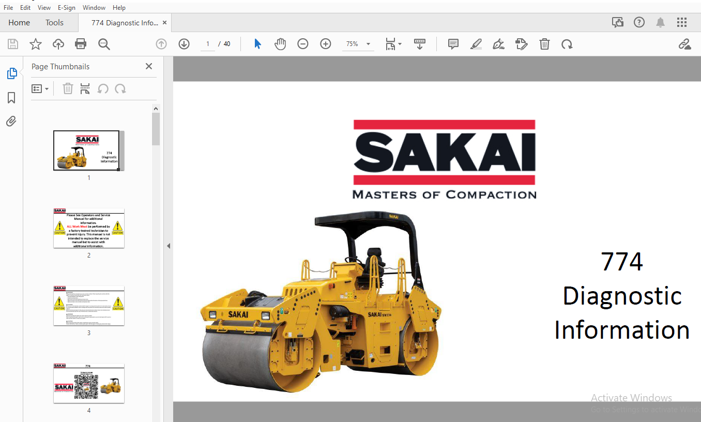Rotate page clockwise in toolbar
Image resolution: width=701 pixels, height=422 pixels.
click(567, 44)
